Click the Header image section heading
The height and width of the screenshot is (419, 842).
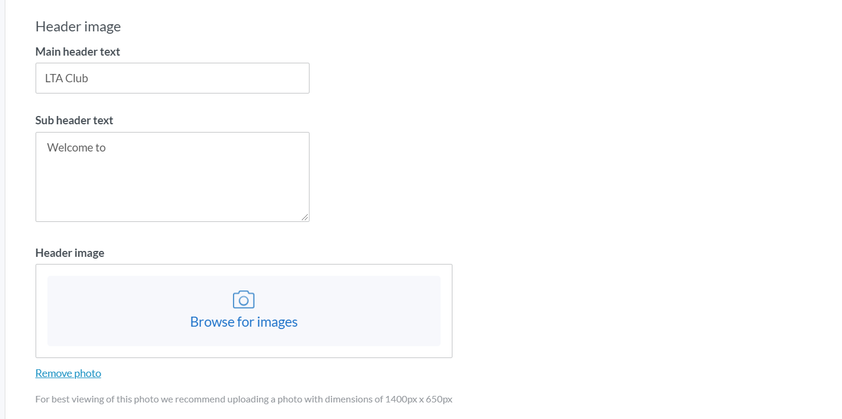click(x=78, y=27)
